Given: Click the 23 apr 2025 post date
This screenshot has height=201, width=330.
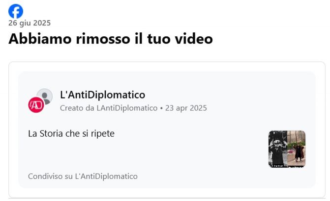Looking at the screenshot, I should [186, 108].
